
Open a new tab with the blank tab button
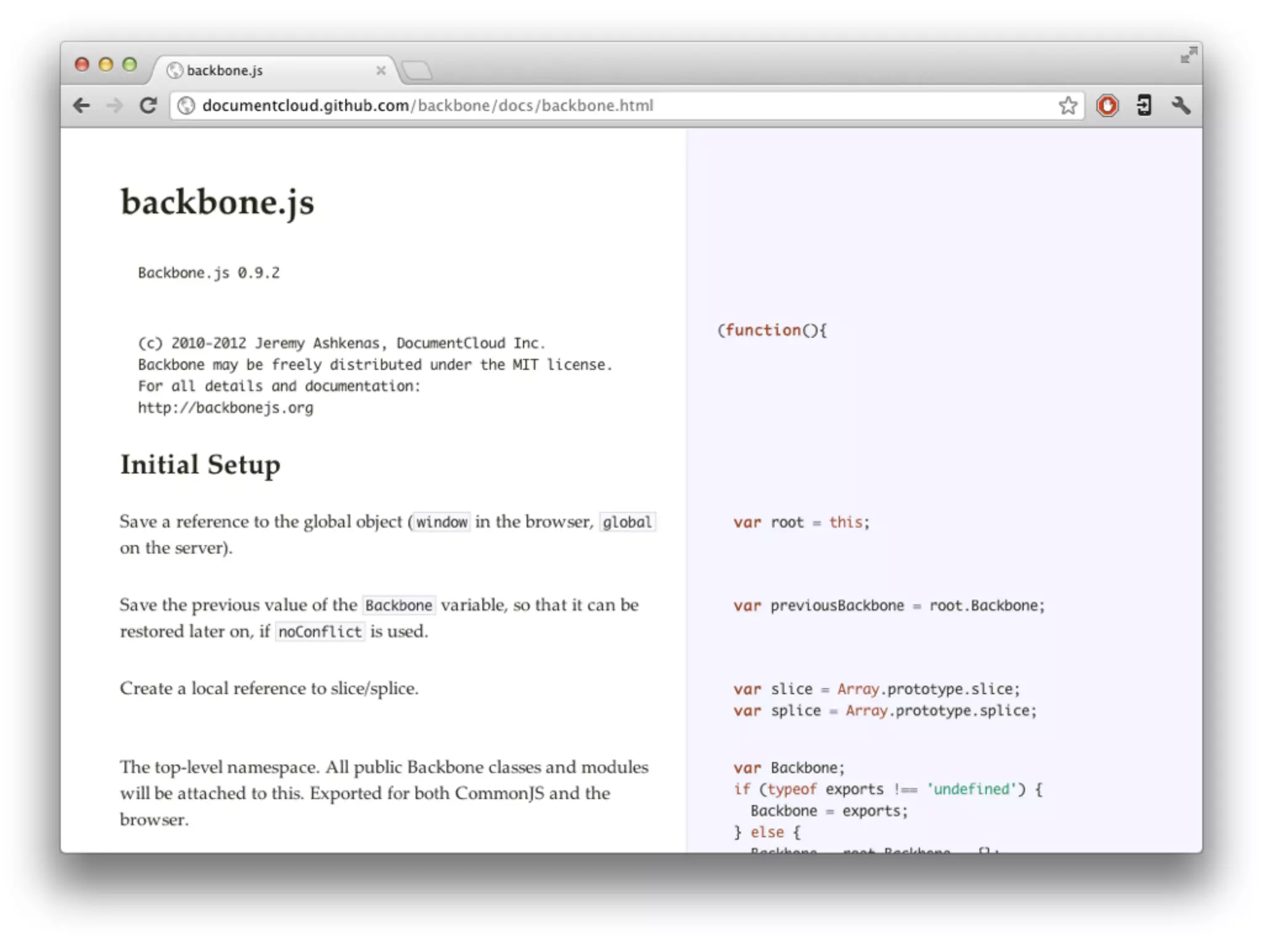pyautogui.click(x=418, y=70)
